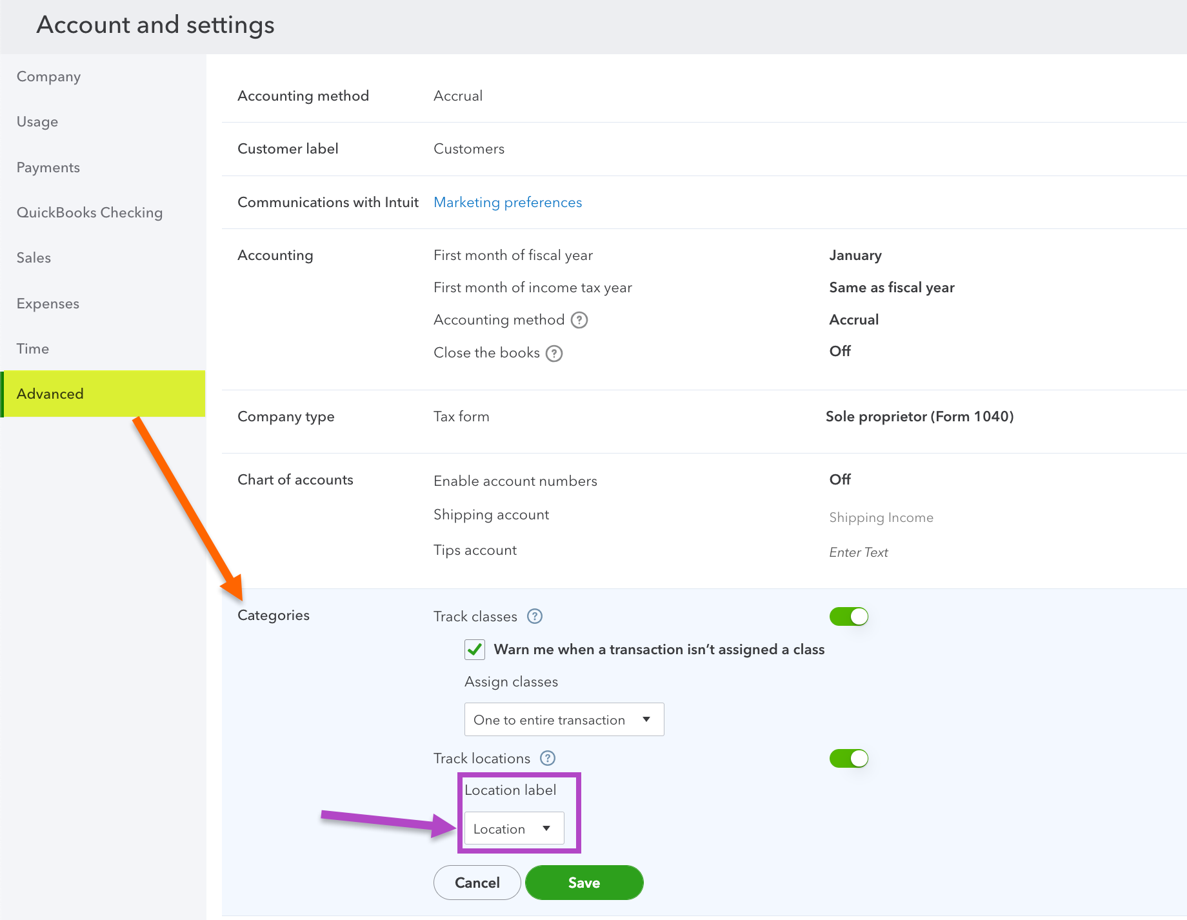The width and height of the screenshot is (1187, 920).
Task: Turn off the Track classes toggle
Action: [x=848, y=617]
